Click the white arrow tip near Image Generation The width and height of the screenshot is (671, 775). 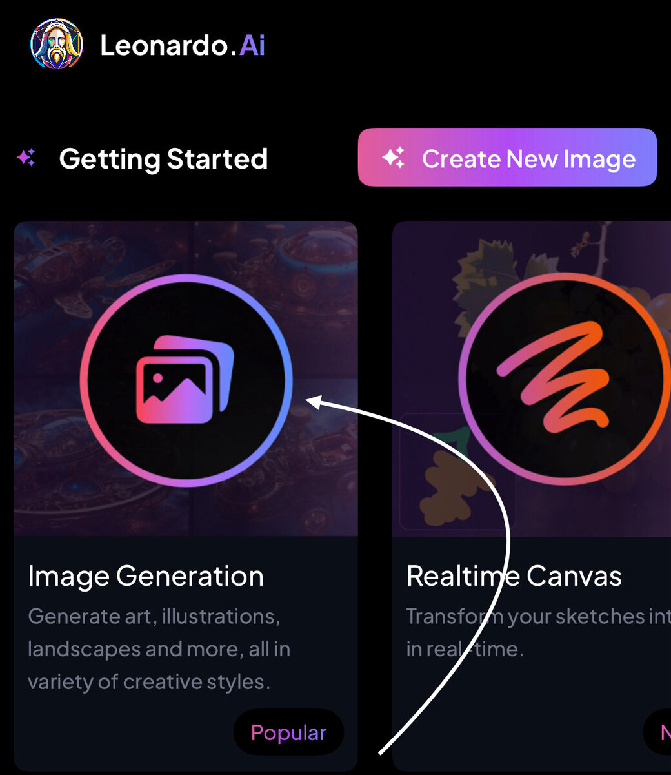pos(314,402)
